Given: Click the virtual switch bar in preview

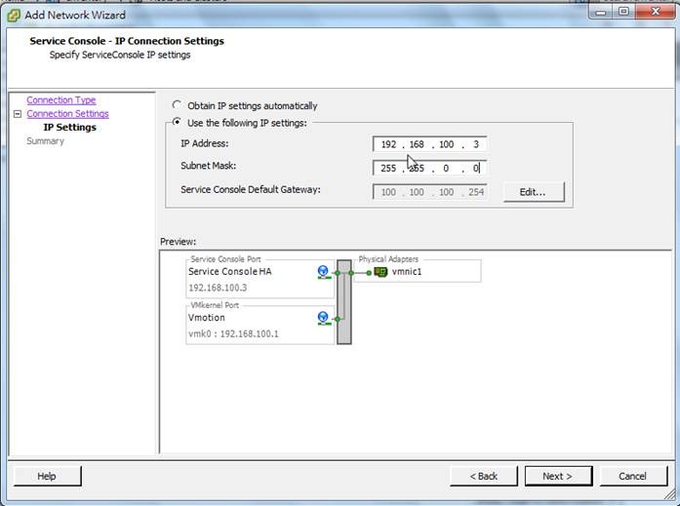Looking at the screenshot, I should coord(344,302).
